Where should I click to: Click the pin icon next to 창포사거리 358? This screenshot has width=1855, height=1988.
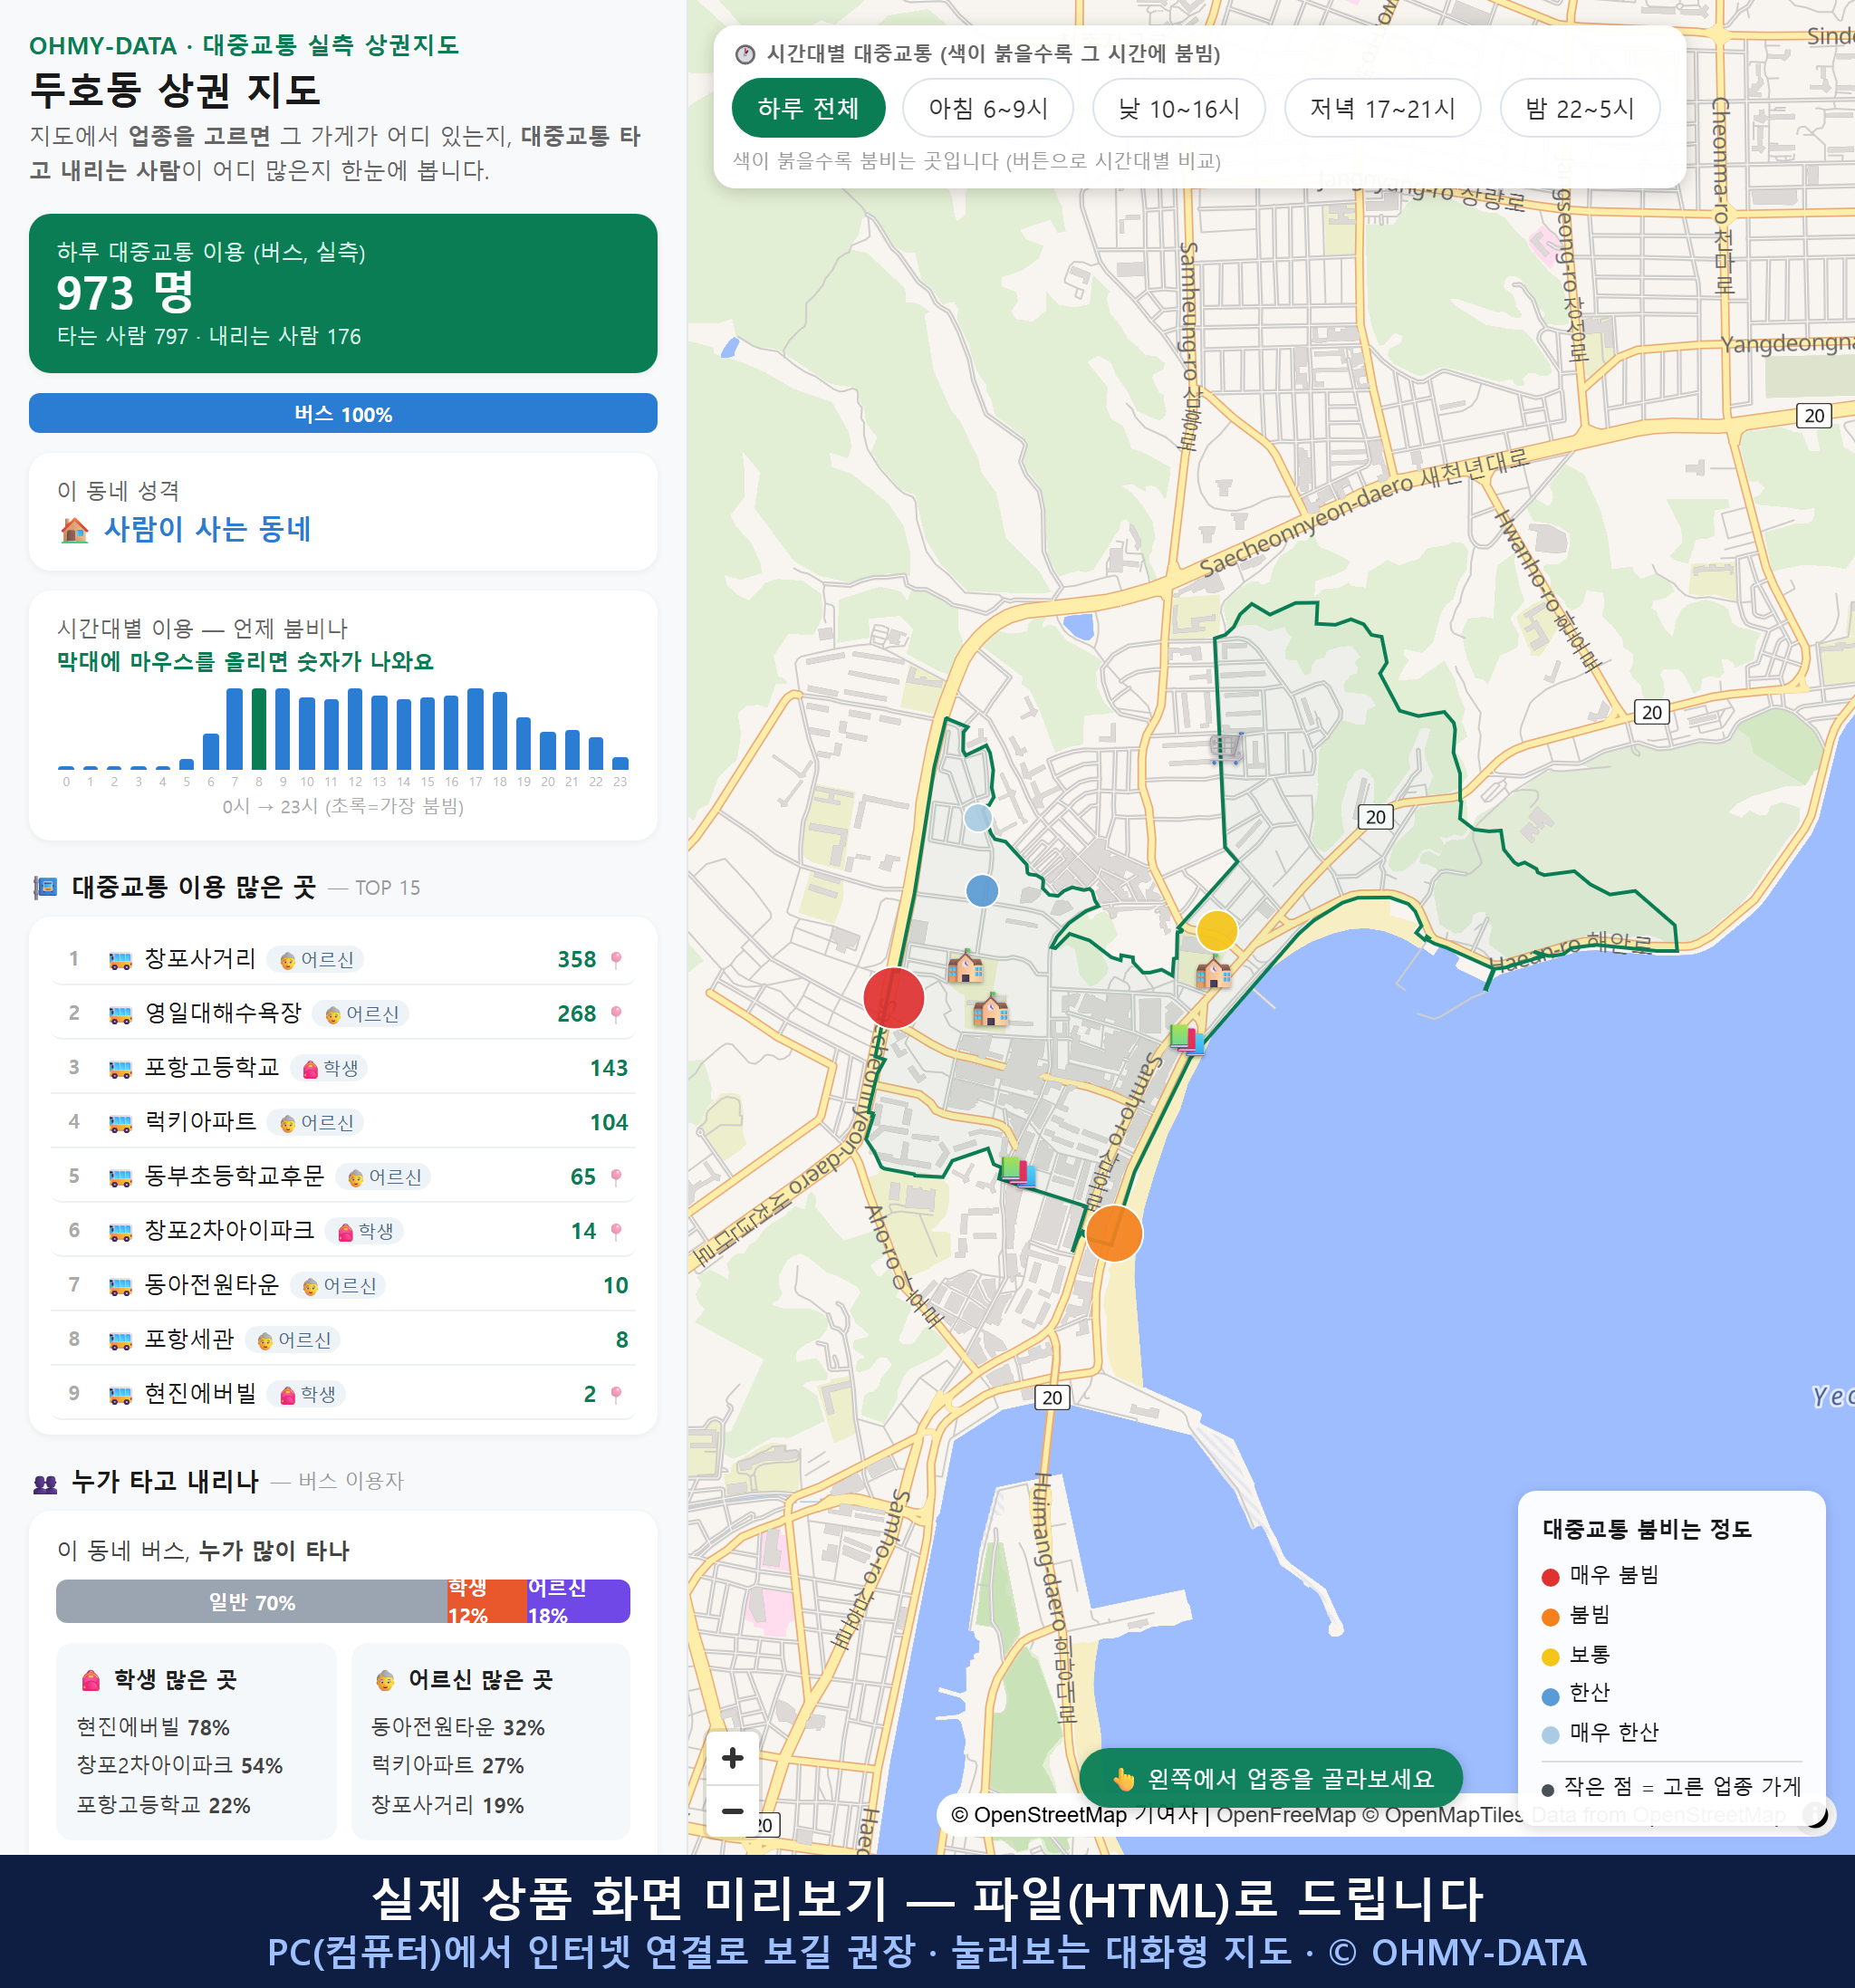616,960
